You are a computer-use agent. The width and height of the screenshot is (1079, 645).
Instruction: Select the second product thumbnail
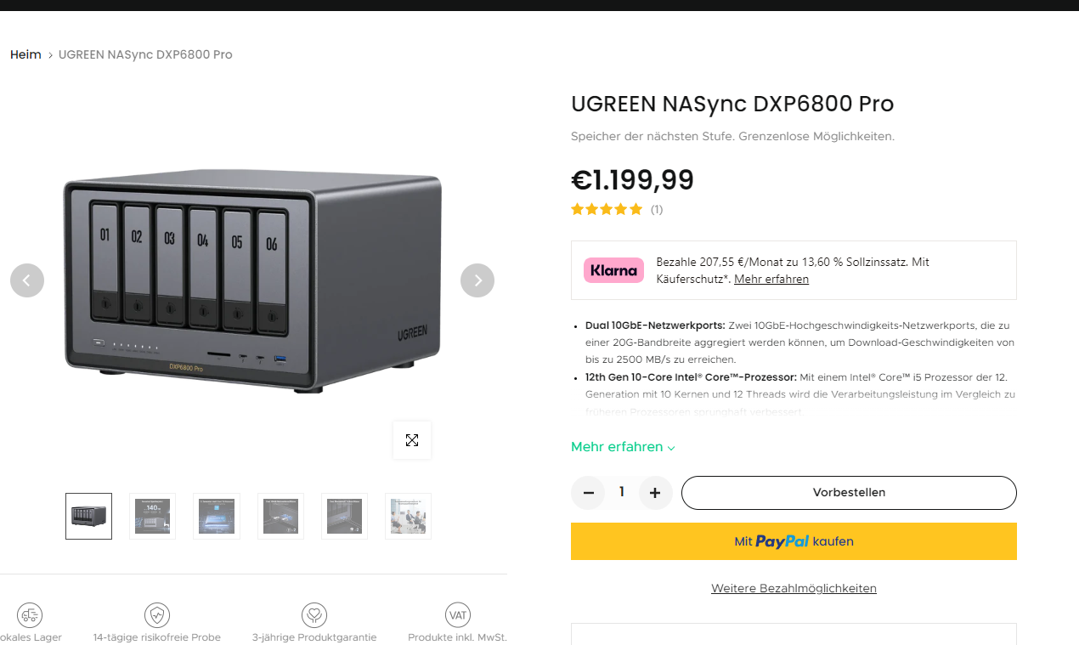(153, 516)
